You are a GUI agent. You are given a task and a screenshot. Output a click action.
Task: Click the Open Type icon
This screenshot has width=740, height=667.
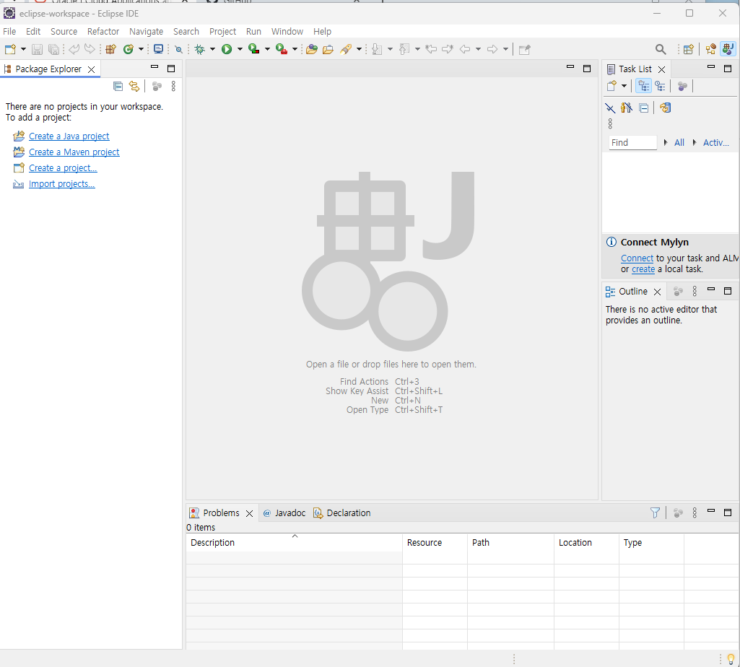311,49
